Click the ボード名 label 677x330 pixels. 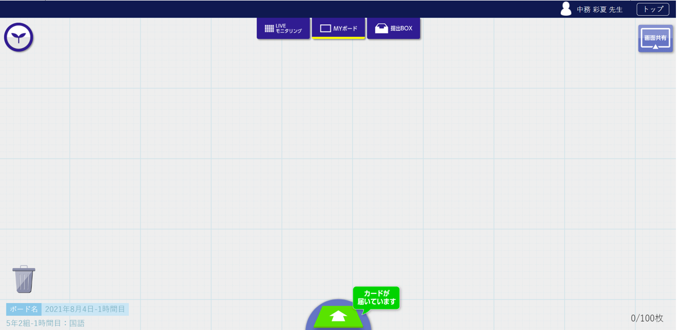point(24,309)
